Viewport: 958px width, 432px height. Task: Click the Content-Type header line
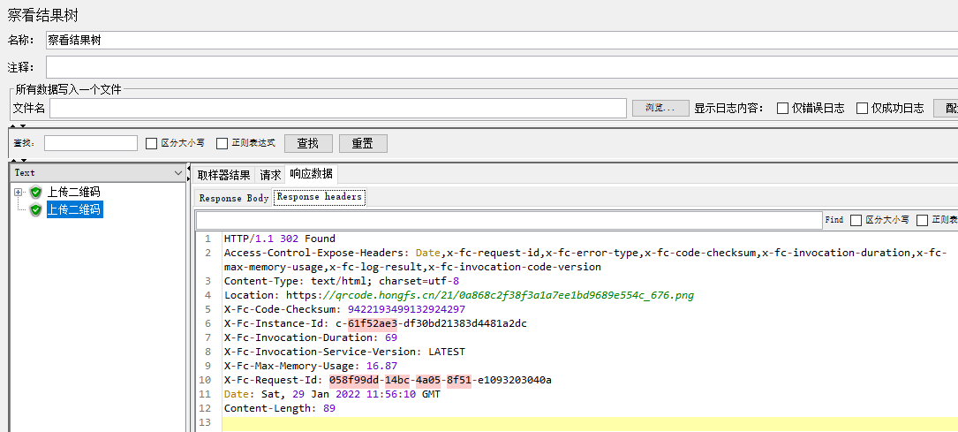coord(342,281)
